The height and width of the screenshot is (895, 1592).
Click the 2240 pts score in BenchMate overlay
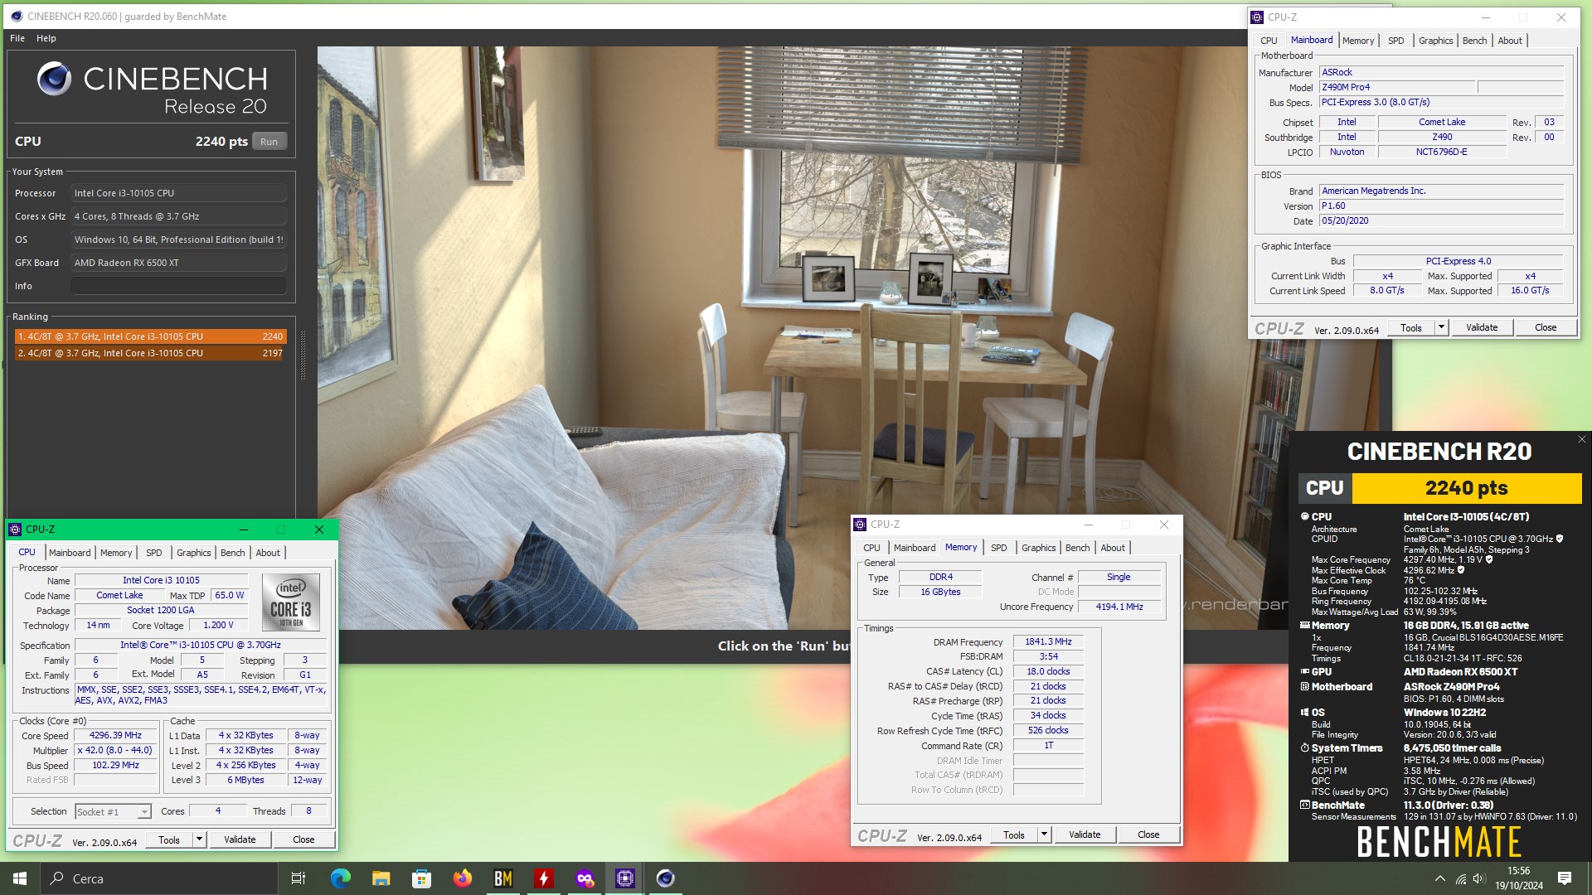click(x=1466, y=488)
